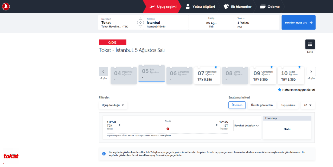Select date 07 Perşembe TRY 5.350

pyautogui.click(x=207, y=76)
